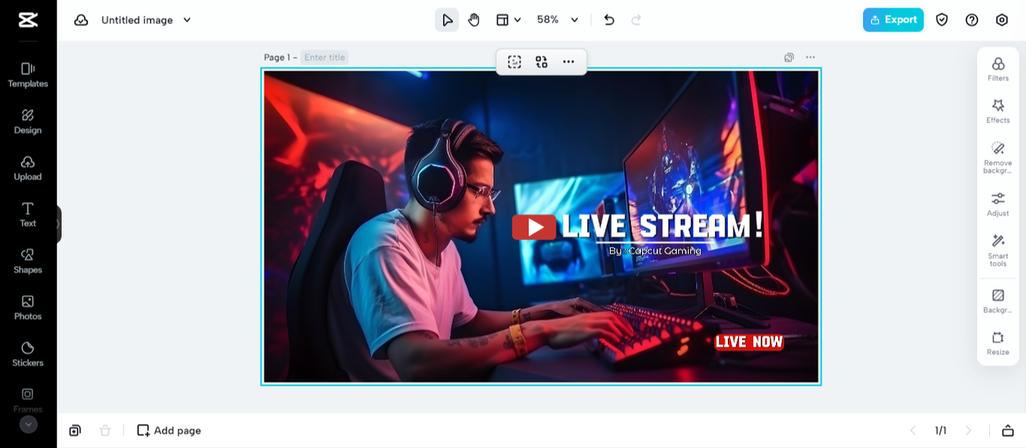Enter a page title in Page 1 field
Image resolution: width=1026 pixels, height=448 pixels.
(325, 58)
